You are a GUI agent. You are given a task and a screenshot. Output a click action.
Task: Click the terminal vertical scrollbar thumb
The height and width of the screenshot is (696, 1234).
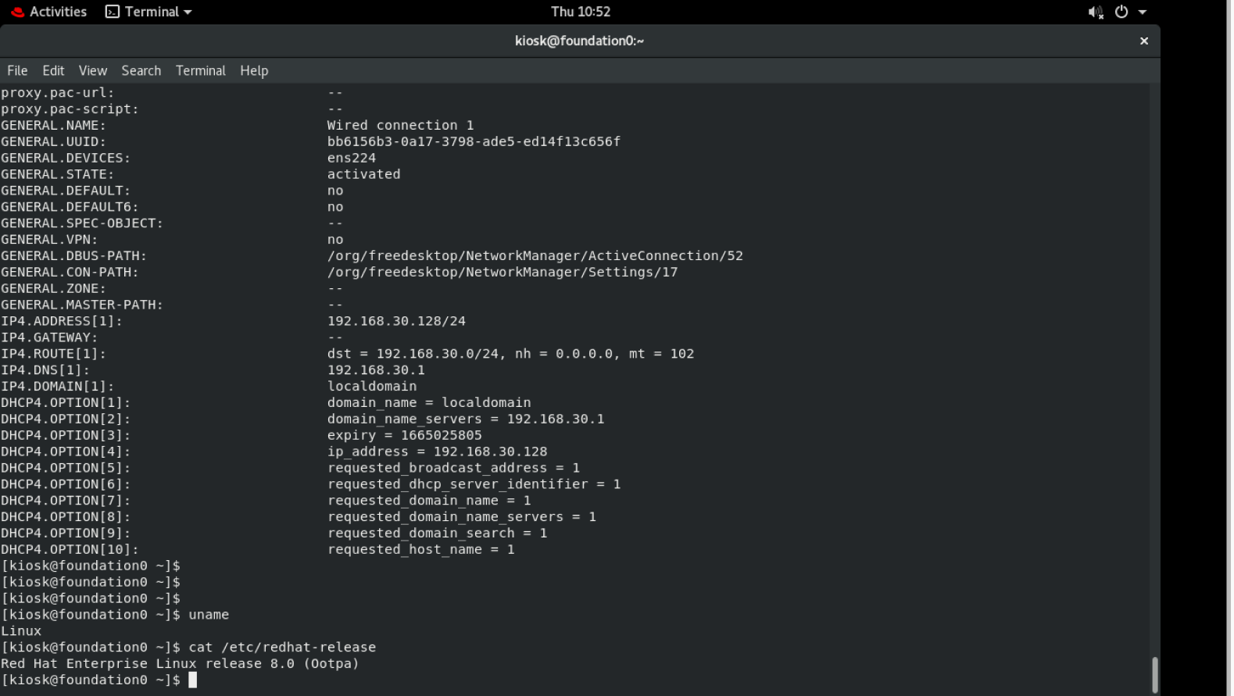tap(1154, 674)
